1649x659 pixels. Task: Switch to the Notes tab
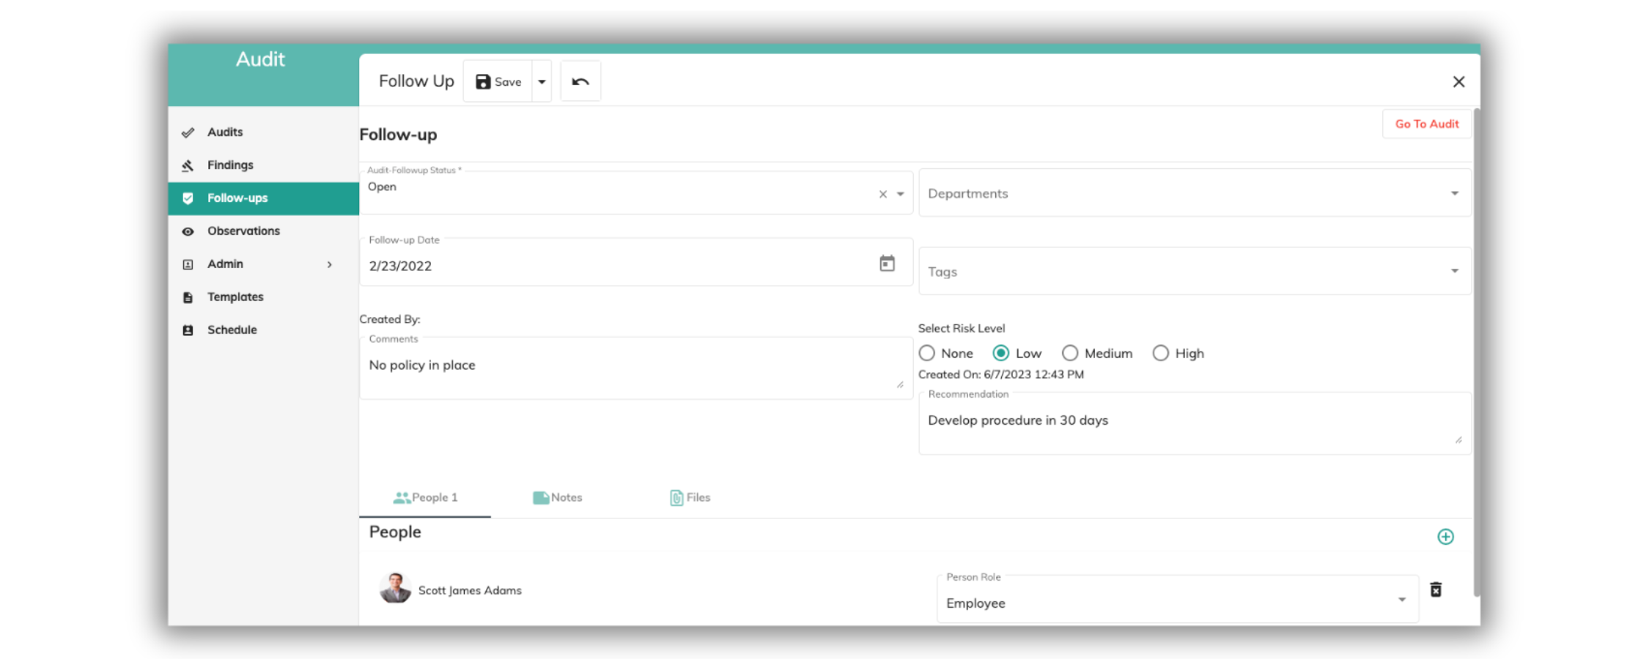point(557,498)
